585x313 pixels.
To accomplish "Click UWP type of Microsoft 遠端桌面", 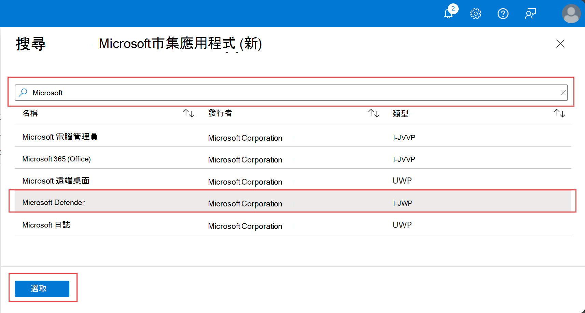I will (x=402, y=181).
